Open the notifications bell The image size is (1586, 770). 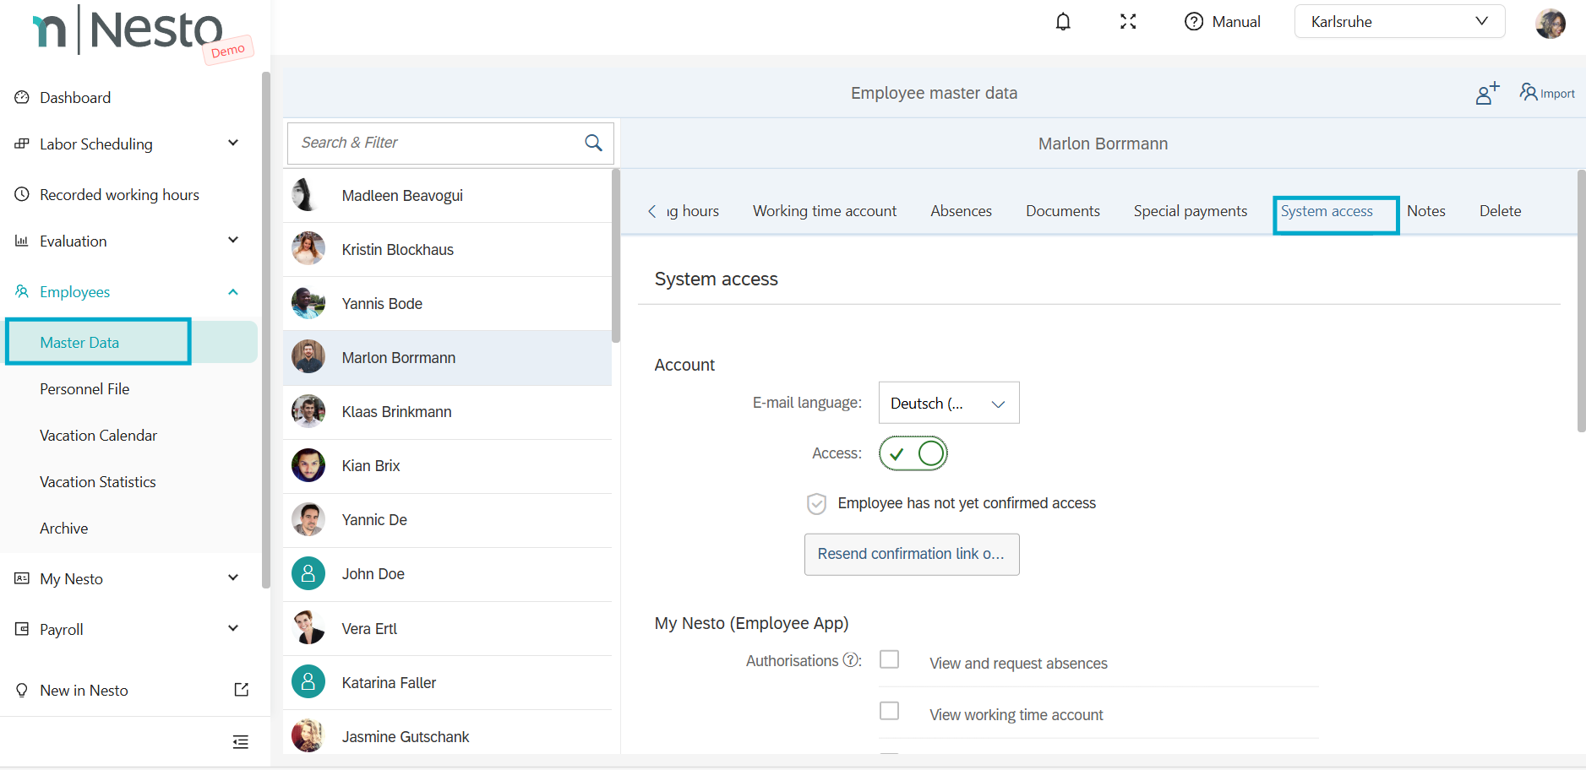(x=1063, y=22)
